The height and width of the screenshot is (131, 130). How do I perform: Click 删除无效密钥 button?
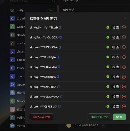point(42,117)
